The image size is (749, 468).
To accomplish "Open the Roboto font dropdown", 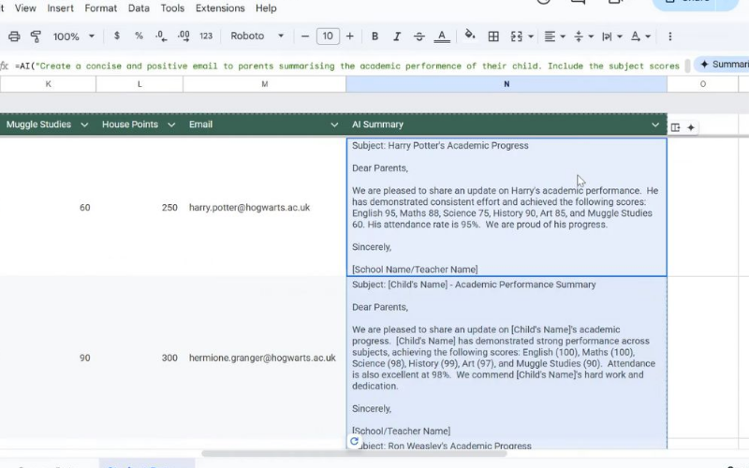I will point(257,36).
